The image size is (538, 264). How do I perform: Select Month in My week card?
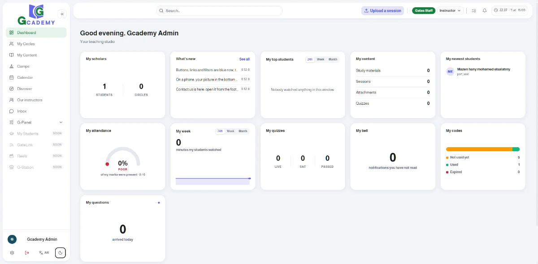coord(243,131)
